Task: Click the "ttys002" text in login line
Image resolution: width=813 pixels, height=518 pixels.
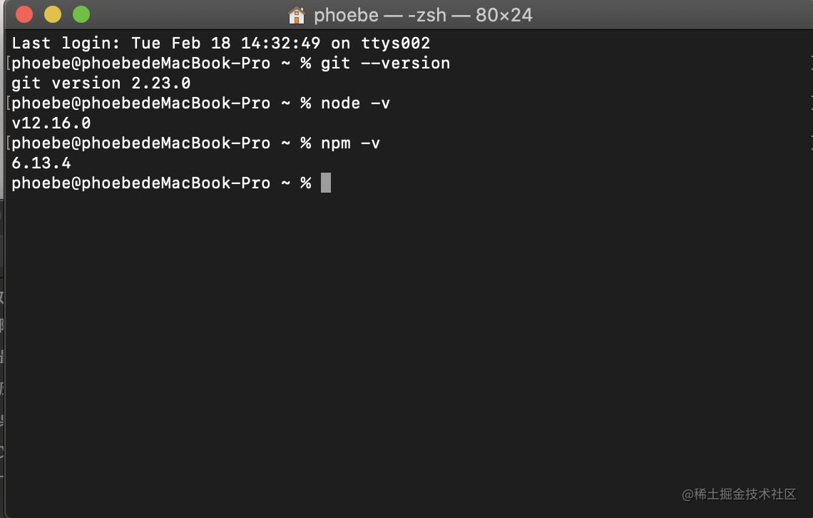Action: (x=396, y=43)
